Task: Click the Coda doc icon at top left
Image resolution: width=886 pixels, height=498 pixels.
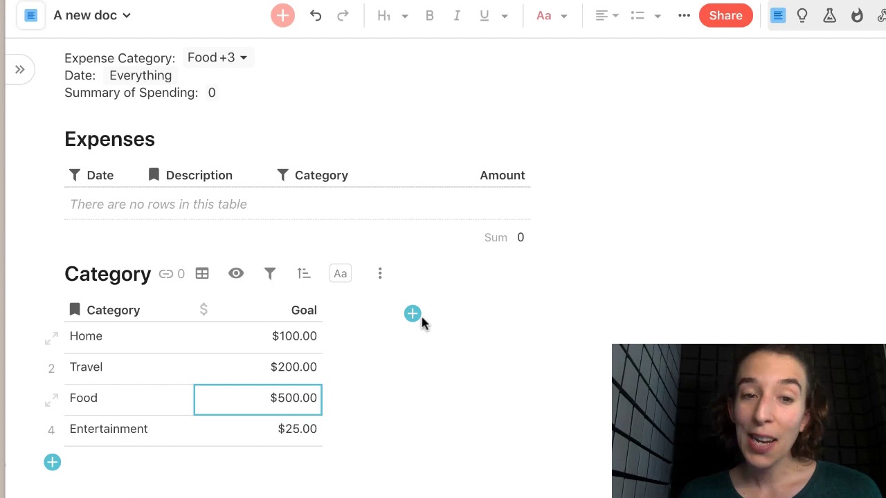Action: tap(30, 15)
